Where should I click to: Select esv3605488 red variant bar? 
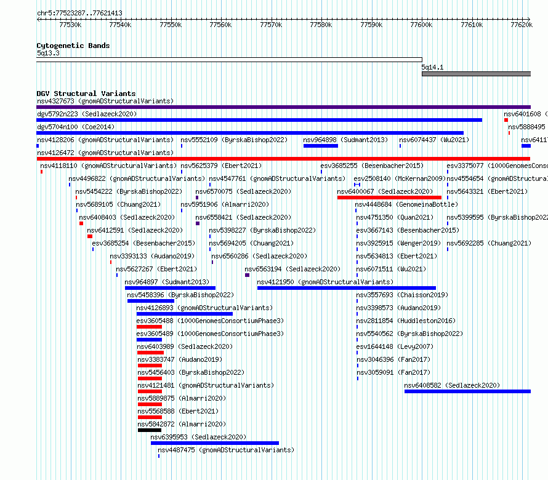pos(149,327)
